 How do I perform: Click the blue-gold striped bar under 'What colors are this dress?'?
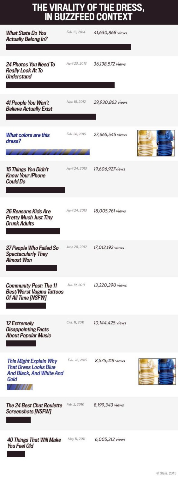point(48,152)
